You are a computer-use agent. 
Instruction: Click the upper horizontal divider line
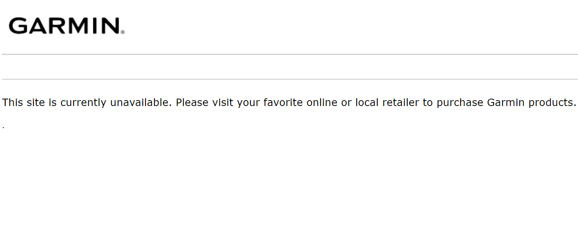point(289,54)
